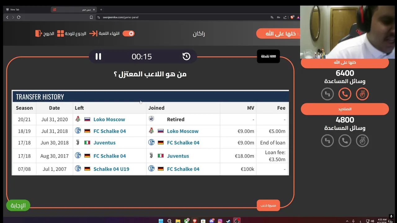Click the انتهاء اللعبة arrow icon

93,33
